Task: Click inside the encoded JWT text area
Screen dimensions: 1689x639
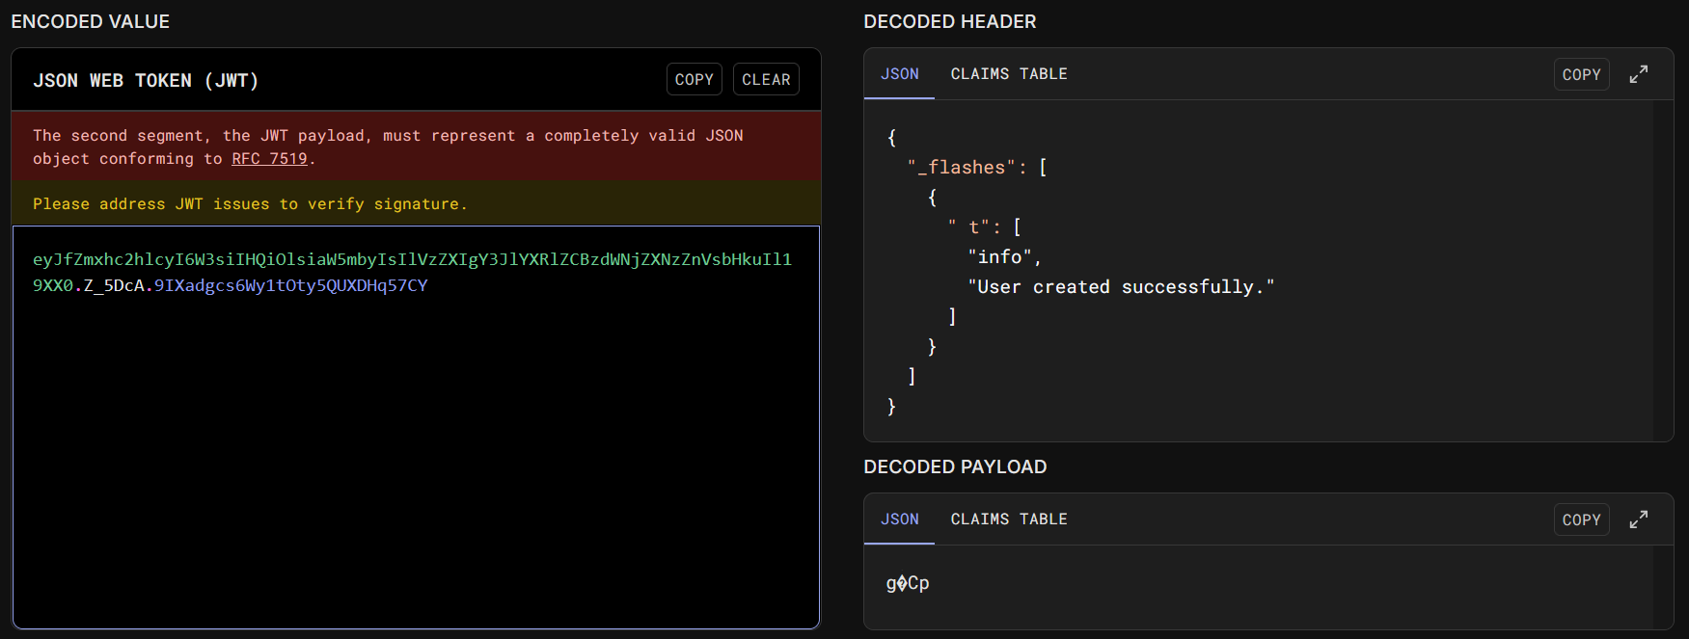Action: click(416, 427)
